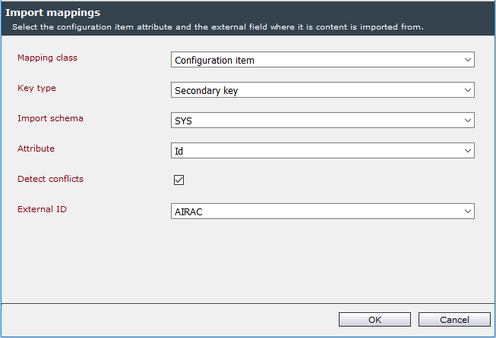Click the External ID label
The image size is (496, 338).
coord(42,209)
